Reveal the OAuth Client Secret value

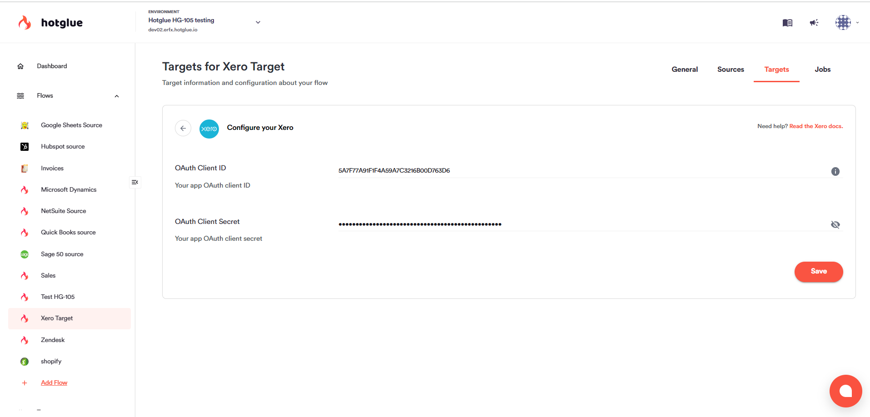pyautogui.click(x=835, y=224)
